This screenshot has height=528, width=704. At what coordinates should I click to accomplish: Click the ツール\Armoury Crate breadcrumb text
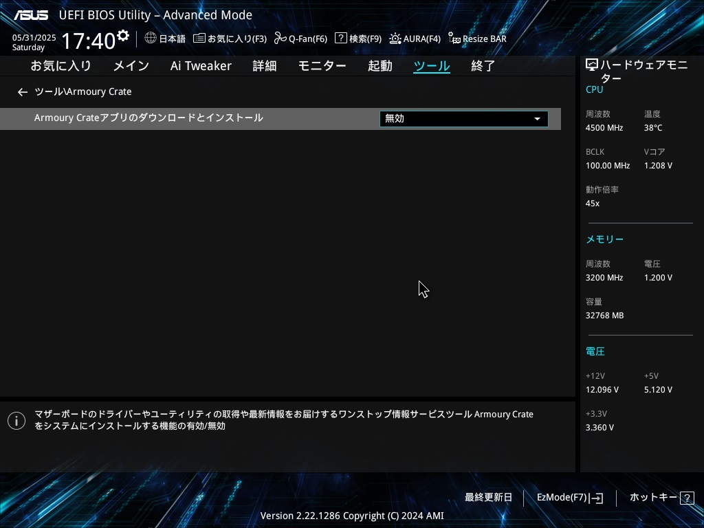[83, 91]
